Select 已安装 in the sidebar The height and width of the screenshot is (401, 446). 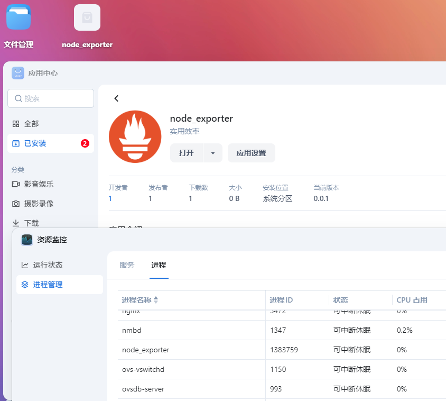coord(51,143)
